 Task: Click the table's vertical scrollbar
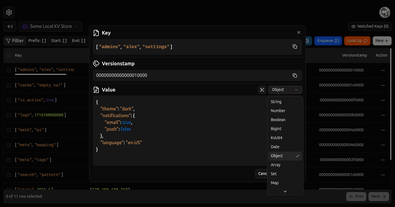(390, 104)
